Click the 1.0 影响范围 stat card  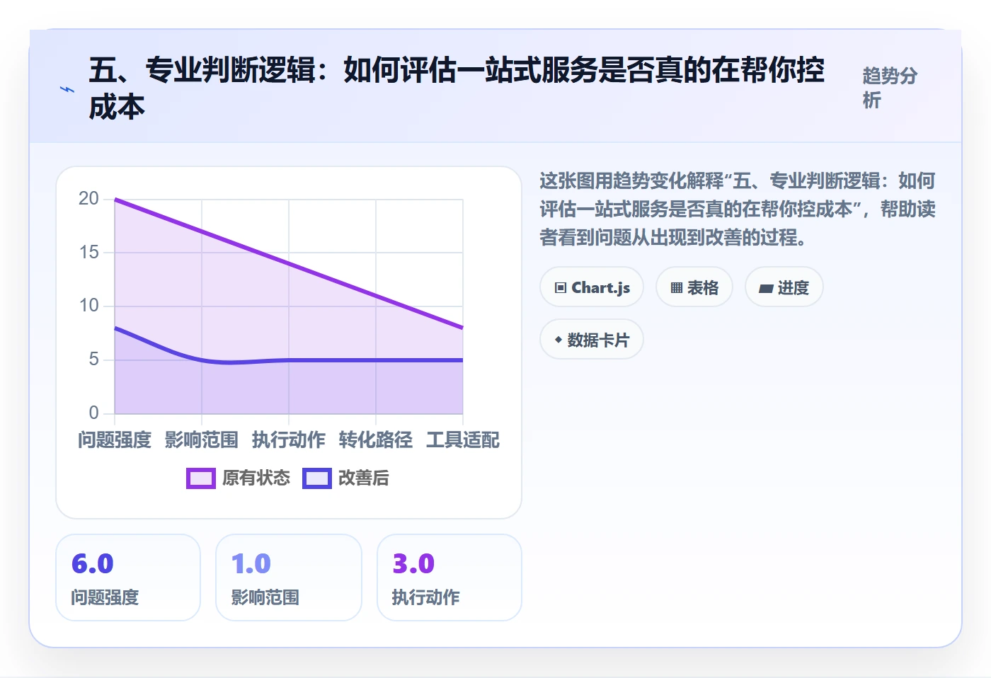pos(289,578)
